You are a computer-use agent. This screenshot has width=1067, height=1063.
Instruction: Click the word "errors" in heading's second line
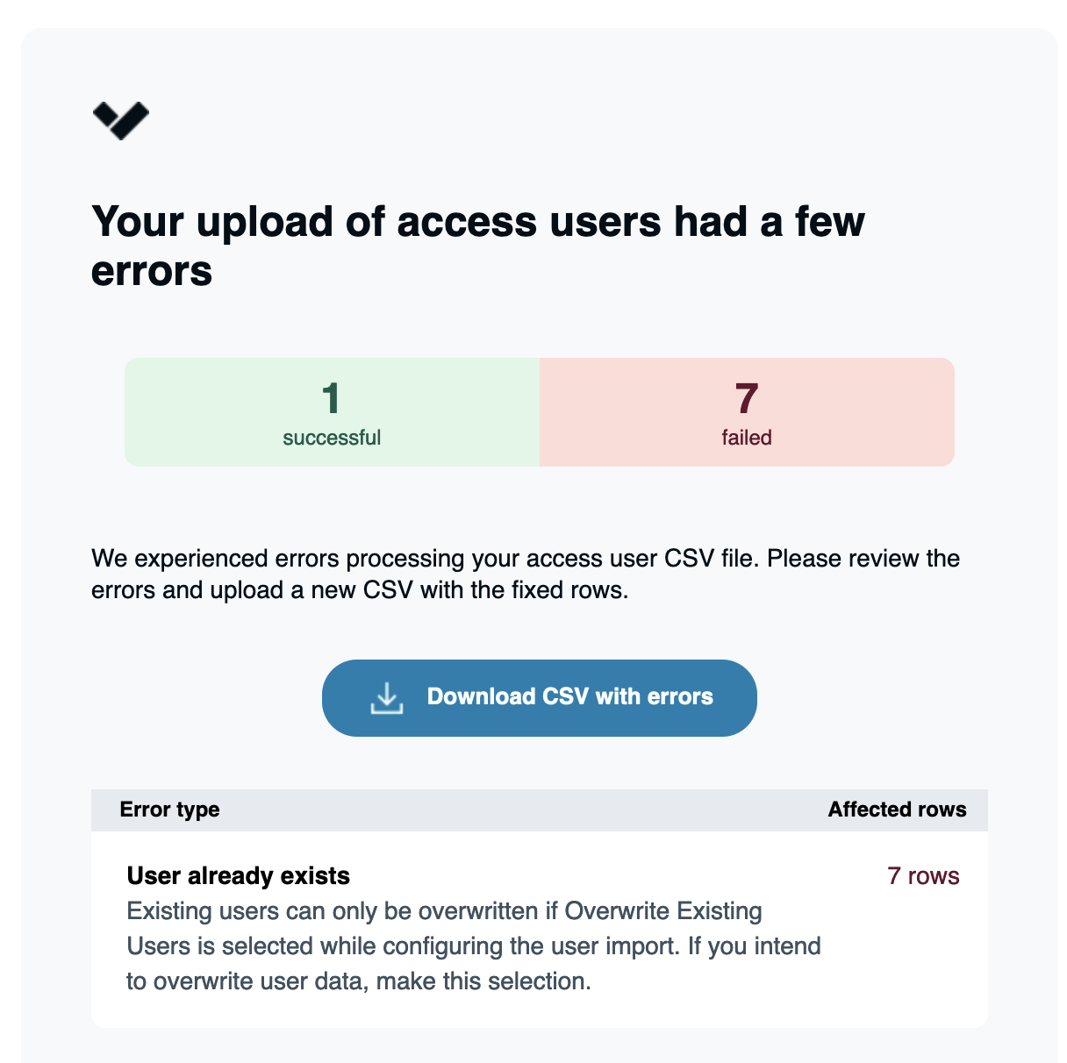pos(152,271)
